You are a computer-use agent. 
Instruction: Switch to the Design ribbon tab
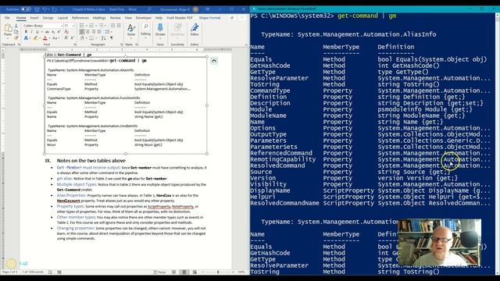[48, 18]
